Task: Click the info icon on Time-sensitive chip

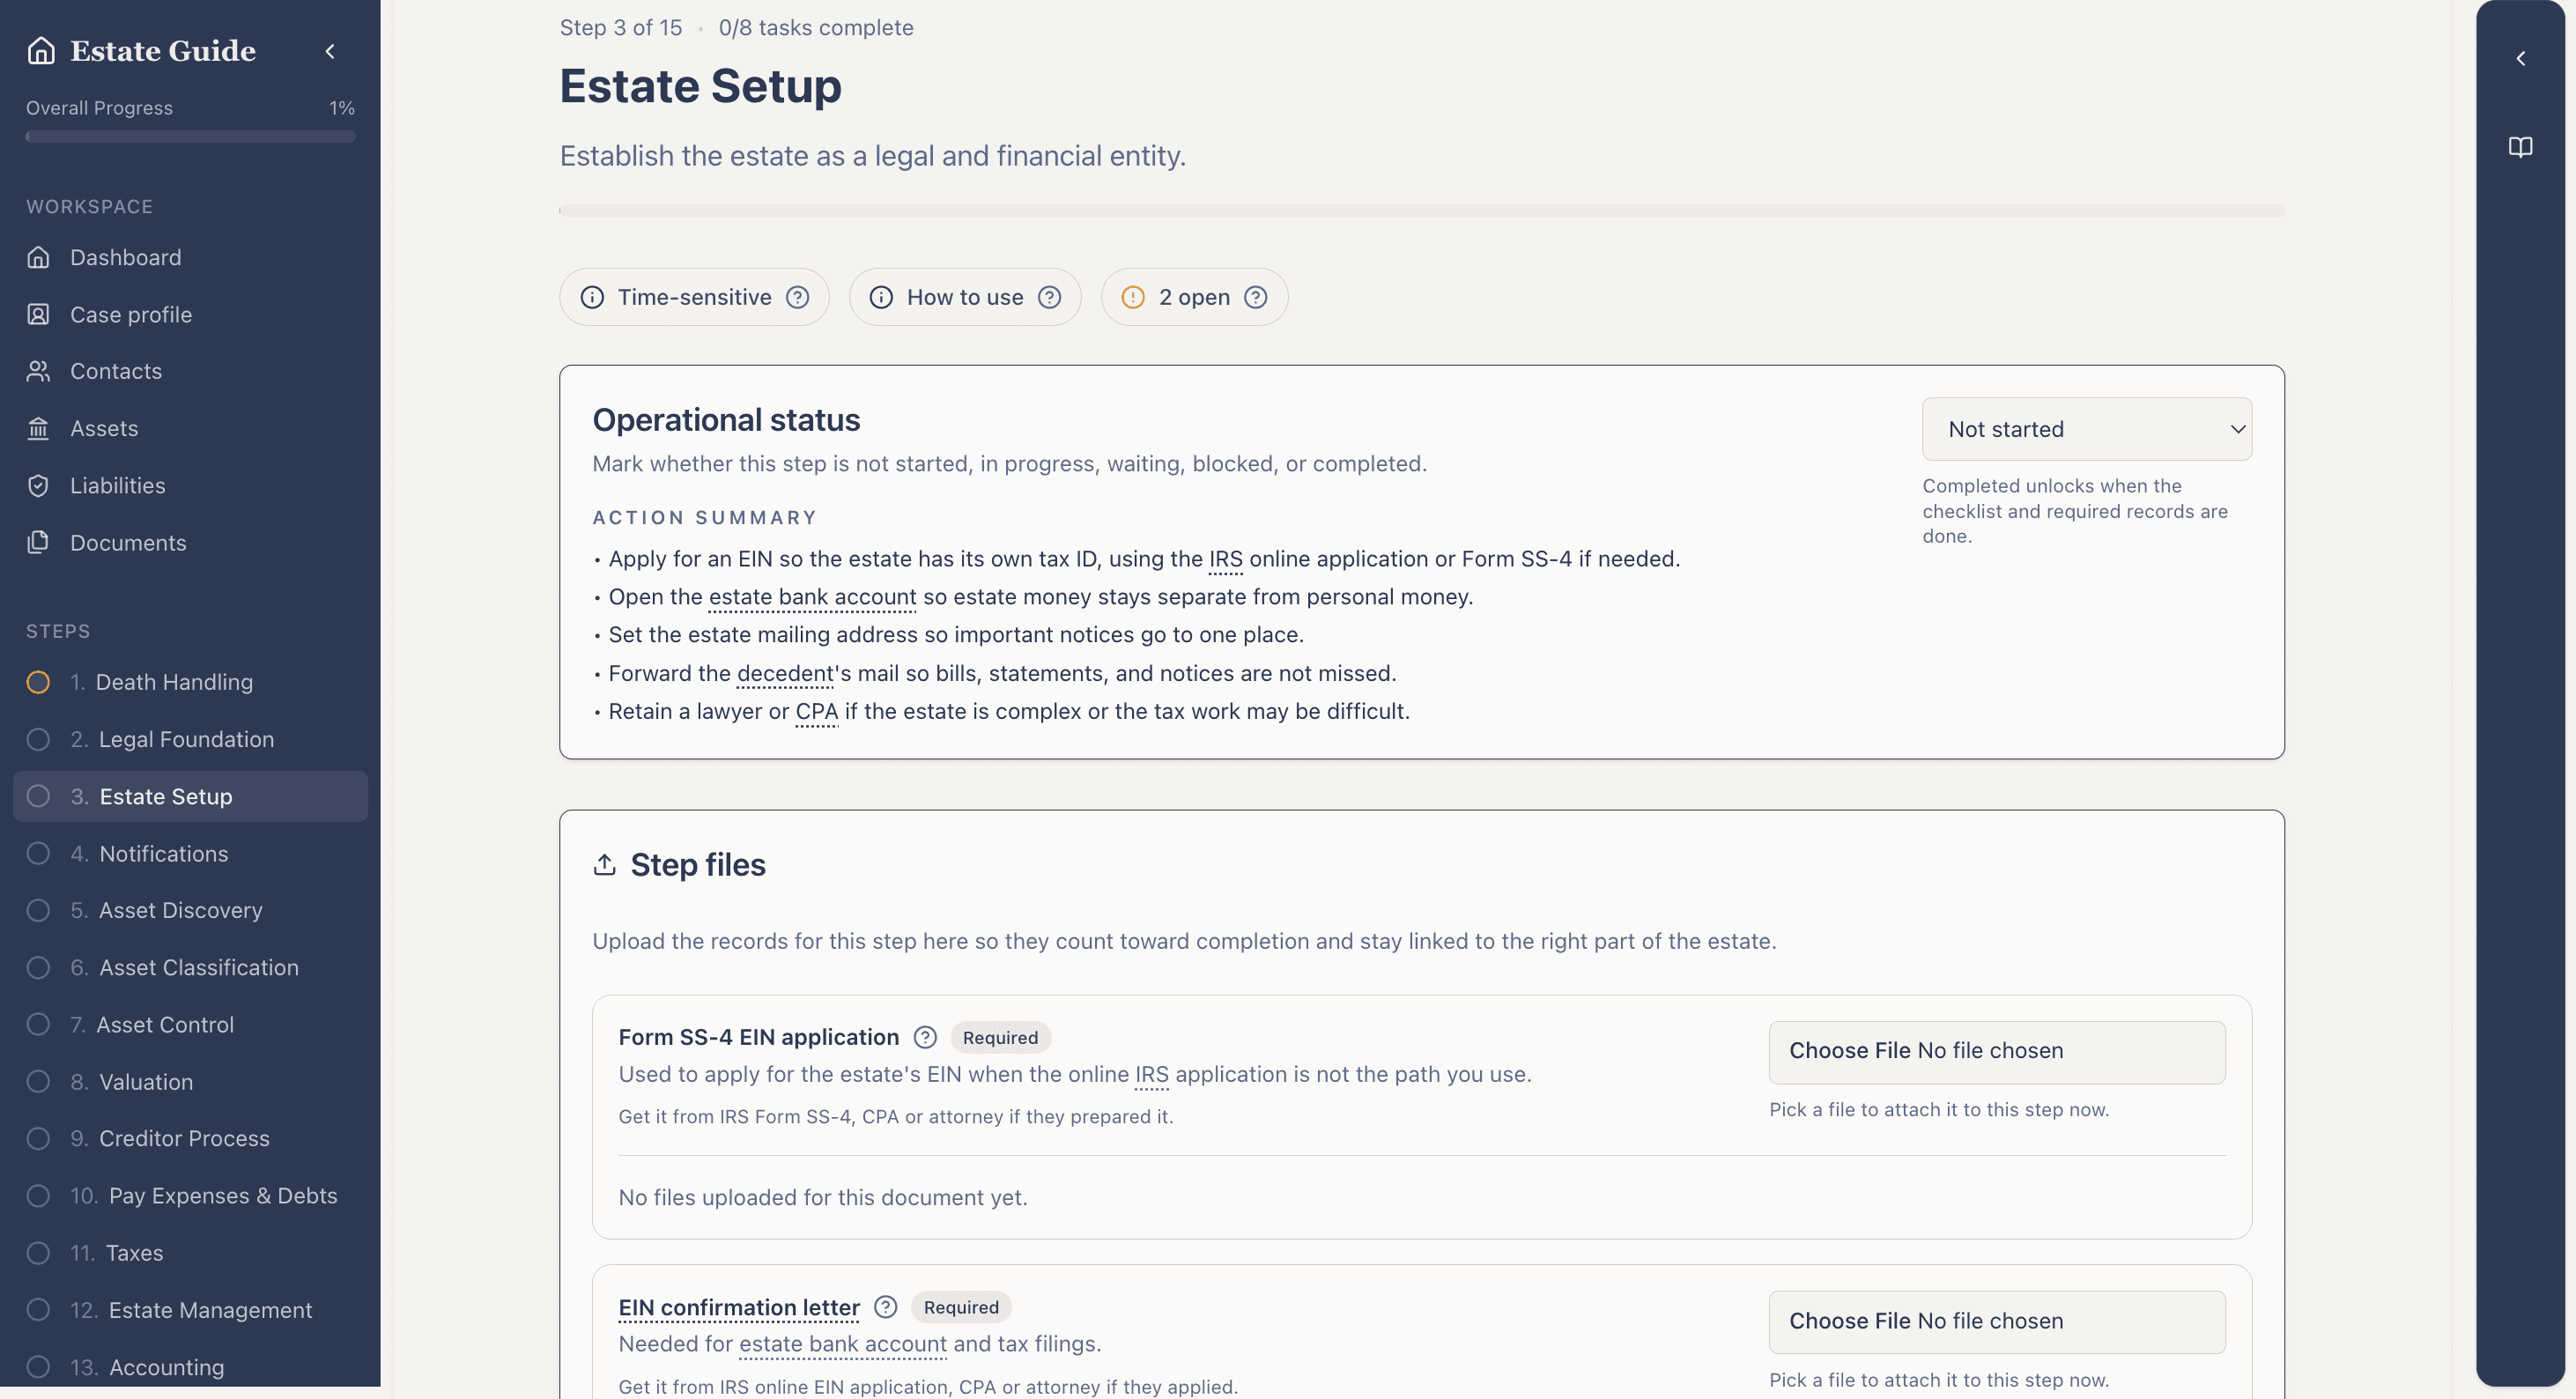Action: 592,297
